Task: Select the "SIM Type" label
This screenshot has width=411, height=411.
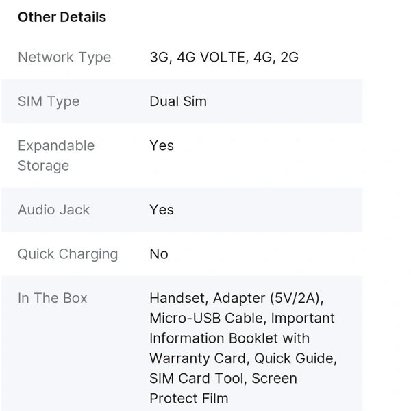Action: 49,101
